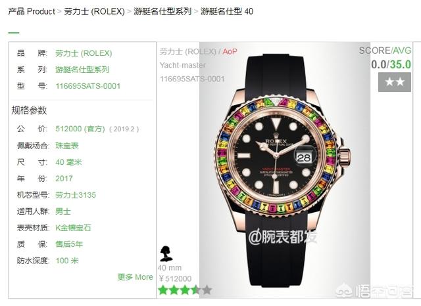Open the 产品 Product breadcrumb
The width and height of the screenshot is (421, 306).
[32, 12]
